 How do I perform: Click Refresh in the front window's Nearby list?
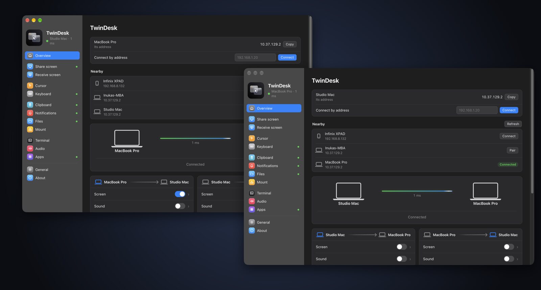tap(513, 124)
